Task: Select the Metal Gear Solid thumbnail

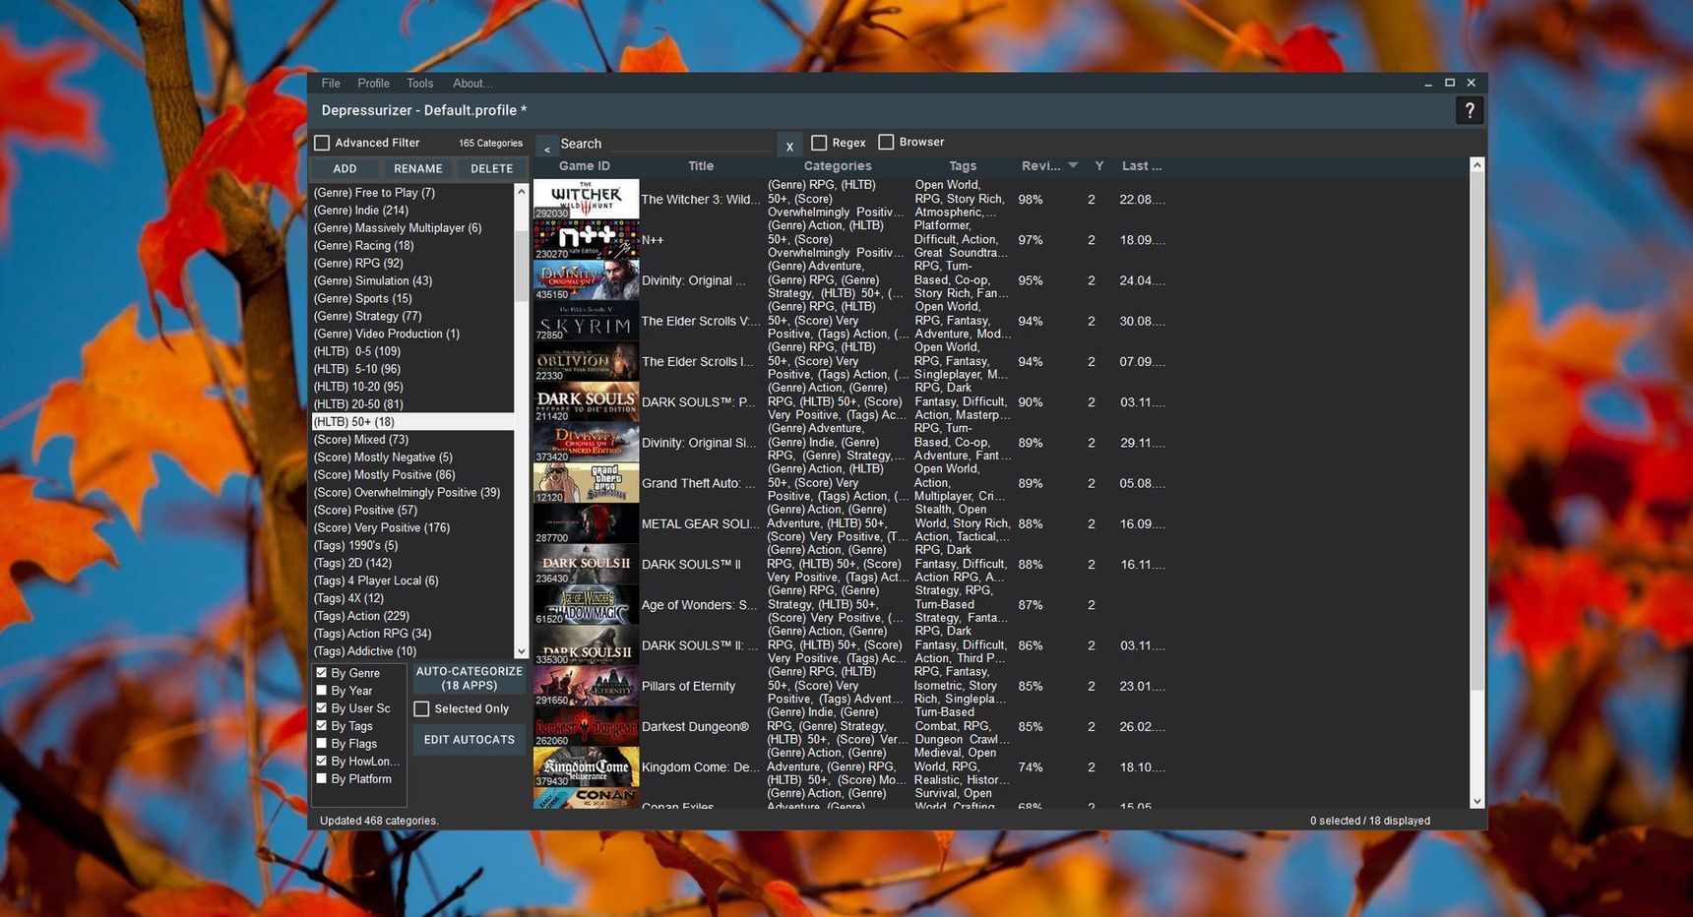Action: (x=586, y=523)
